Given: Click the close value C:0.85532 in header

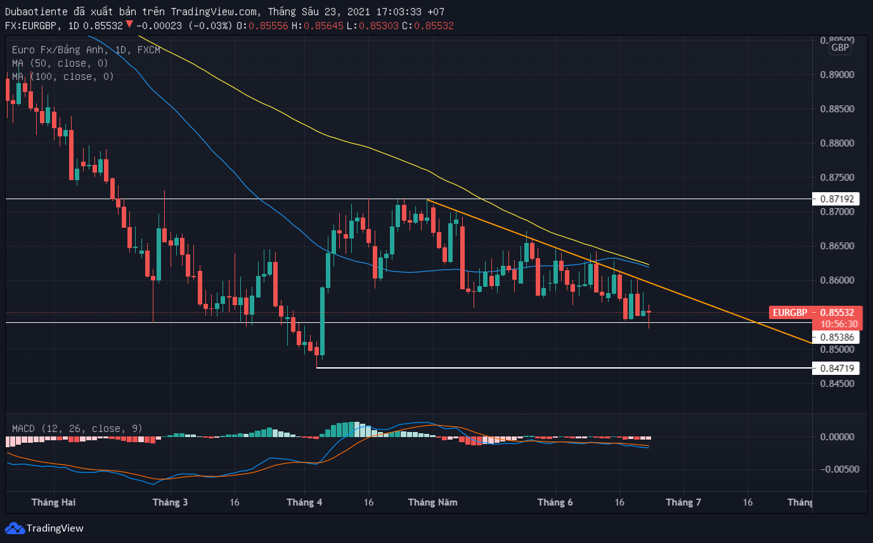Looking at the screenshot, I should click(x=428, y=25).
